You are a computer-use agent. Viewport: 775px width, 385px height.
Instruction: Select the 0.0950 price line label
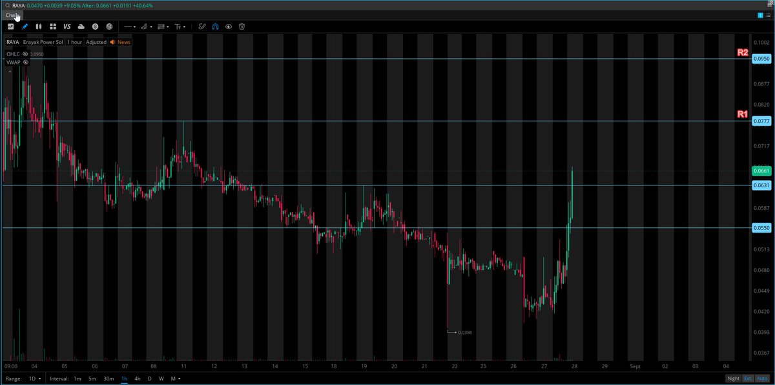[763, 59]
